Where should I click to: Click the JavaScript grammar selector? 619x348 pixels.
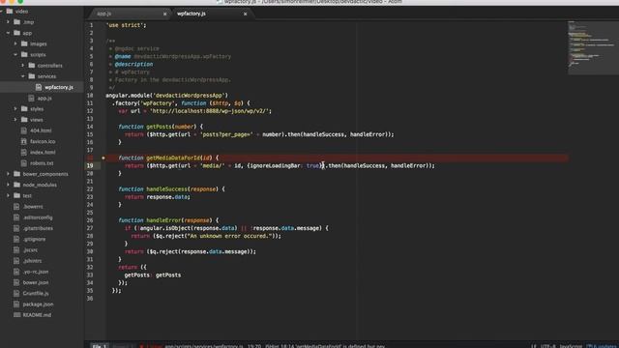pyautogui.click(x=571, y=346)
